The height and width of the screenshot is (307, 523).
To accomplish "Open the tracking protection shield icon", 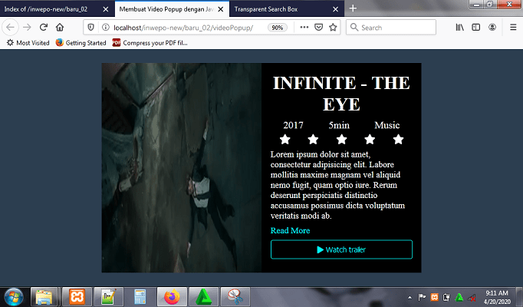I will click(x=90, y=28).
